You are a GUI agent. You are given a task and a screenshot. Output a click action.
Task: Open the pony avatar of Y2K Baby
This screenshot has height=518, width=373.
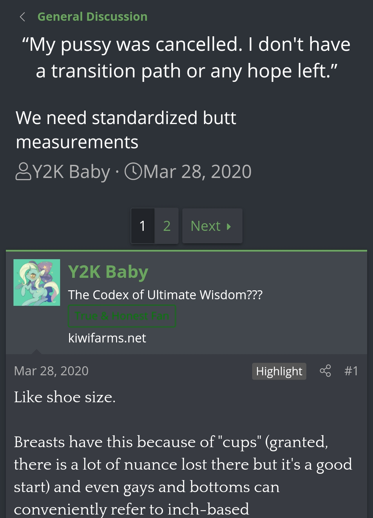coord(37,282)
